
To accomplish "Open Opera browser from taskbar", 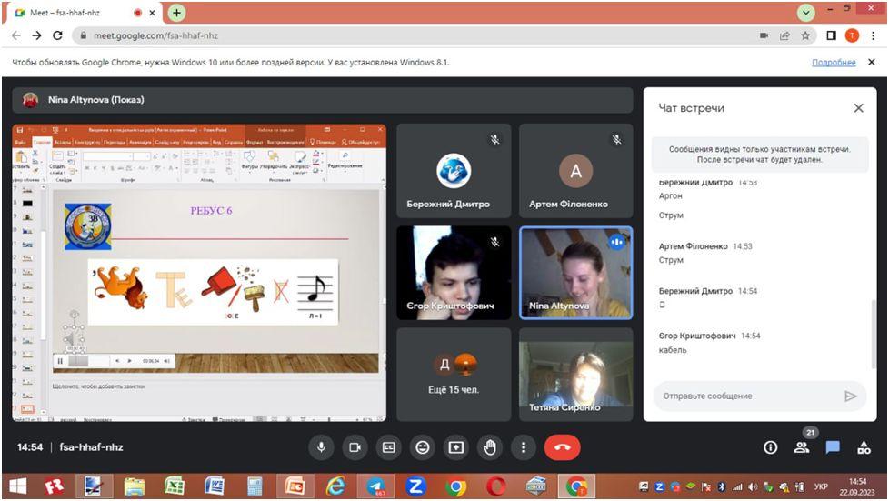I will 496,486.
